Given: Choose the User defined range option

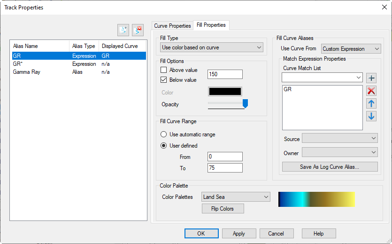Looking at the screenshot, I should point(164,146).
